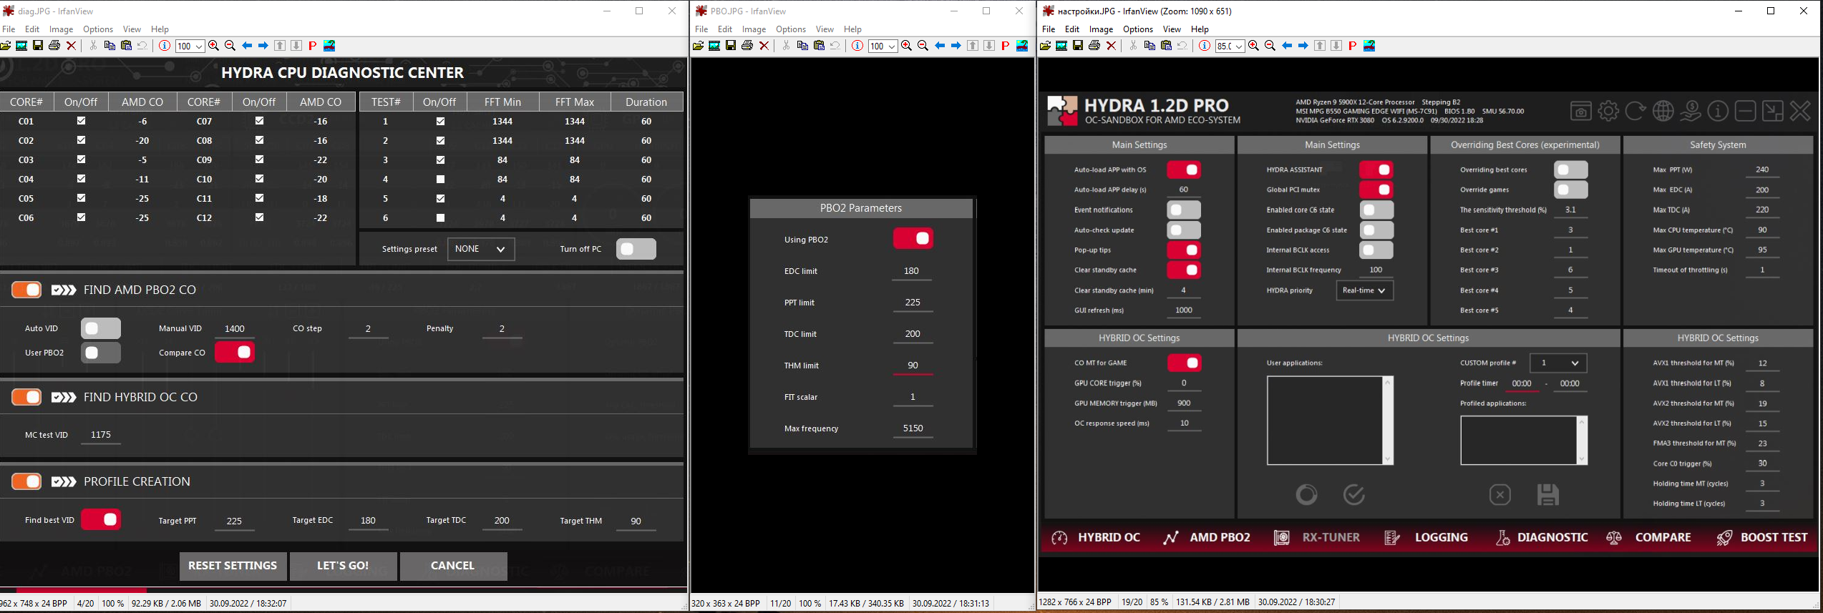Screen dimensions: 1823x613
Task: Click the LET'S GO! button
Action: point(343,566)
